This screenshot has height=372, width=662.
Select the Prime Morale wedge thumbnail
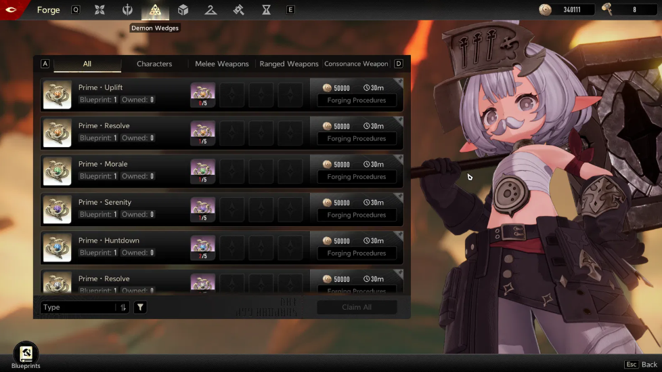pos(57,171)
